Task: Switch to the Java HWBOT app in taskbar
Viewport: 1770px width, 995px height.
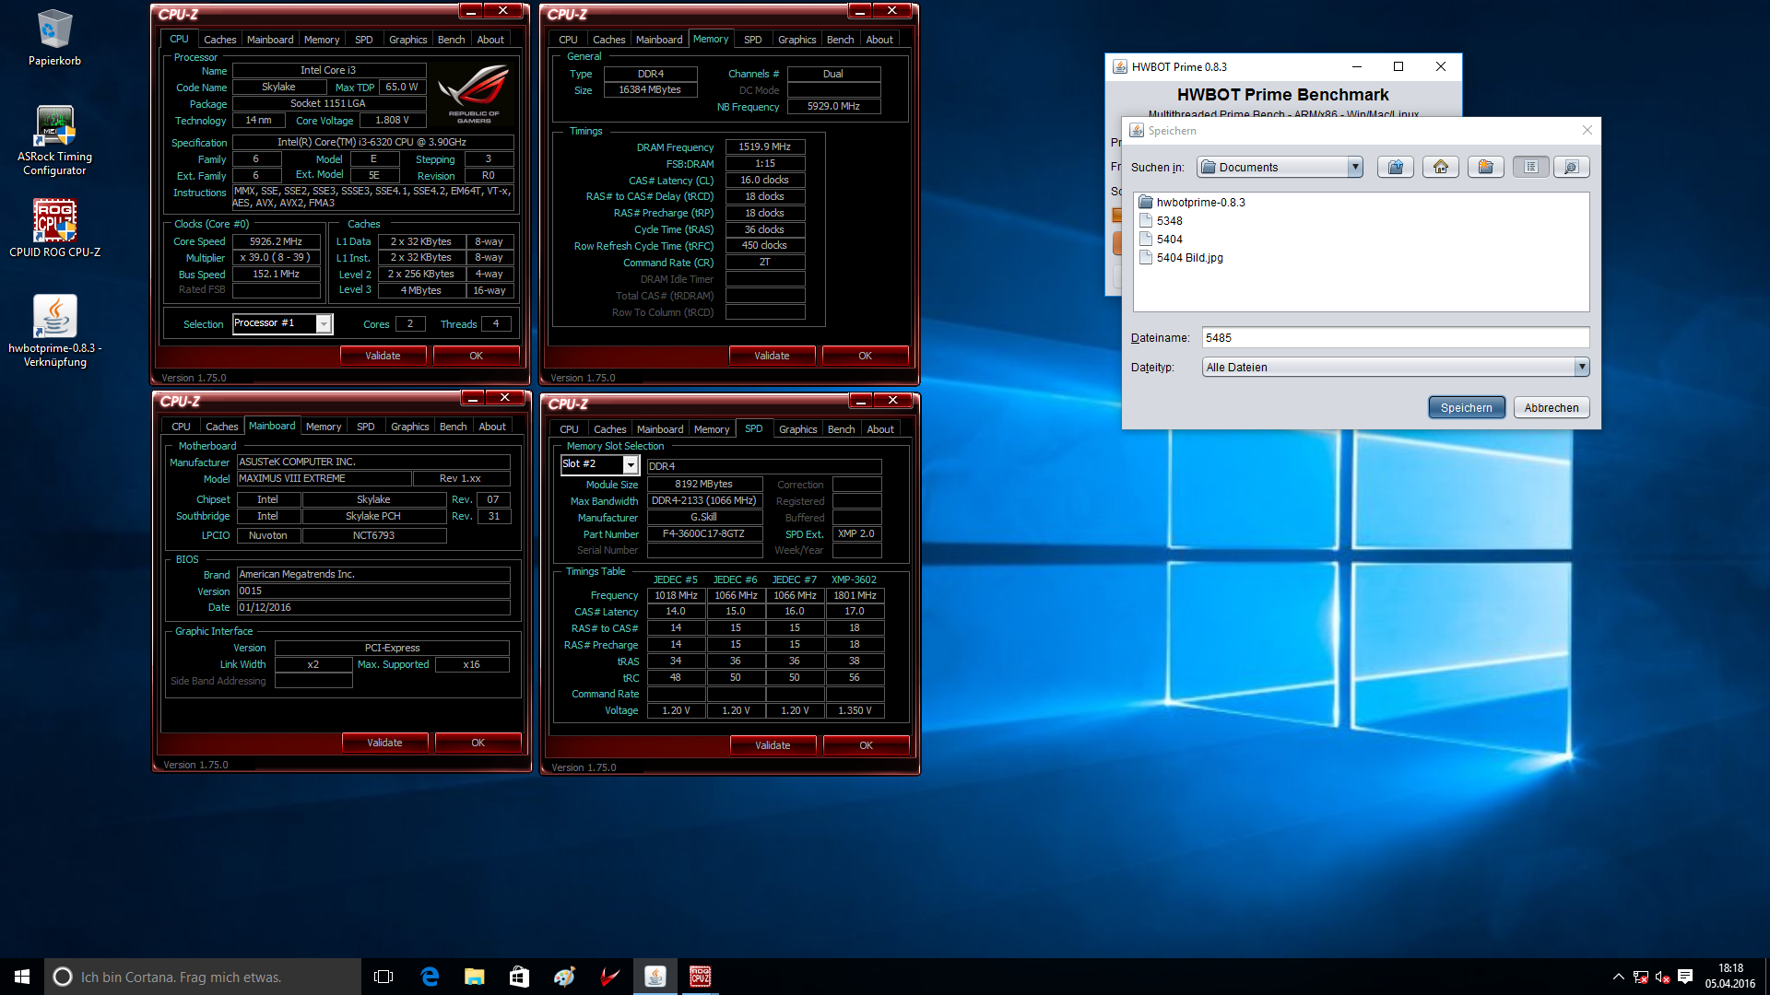Action: (655, 977)
